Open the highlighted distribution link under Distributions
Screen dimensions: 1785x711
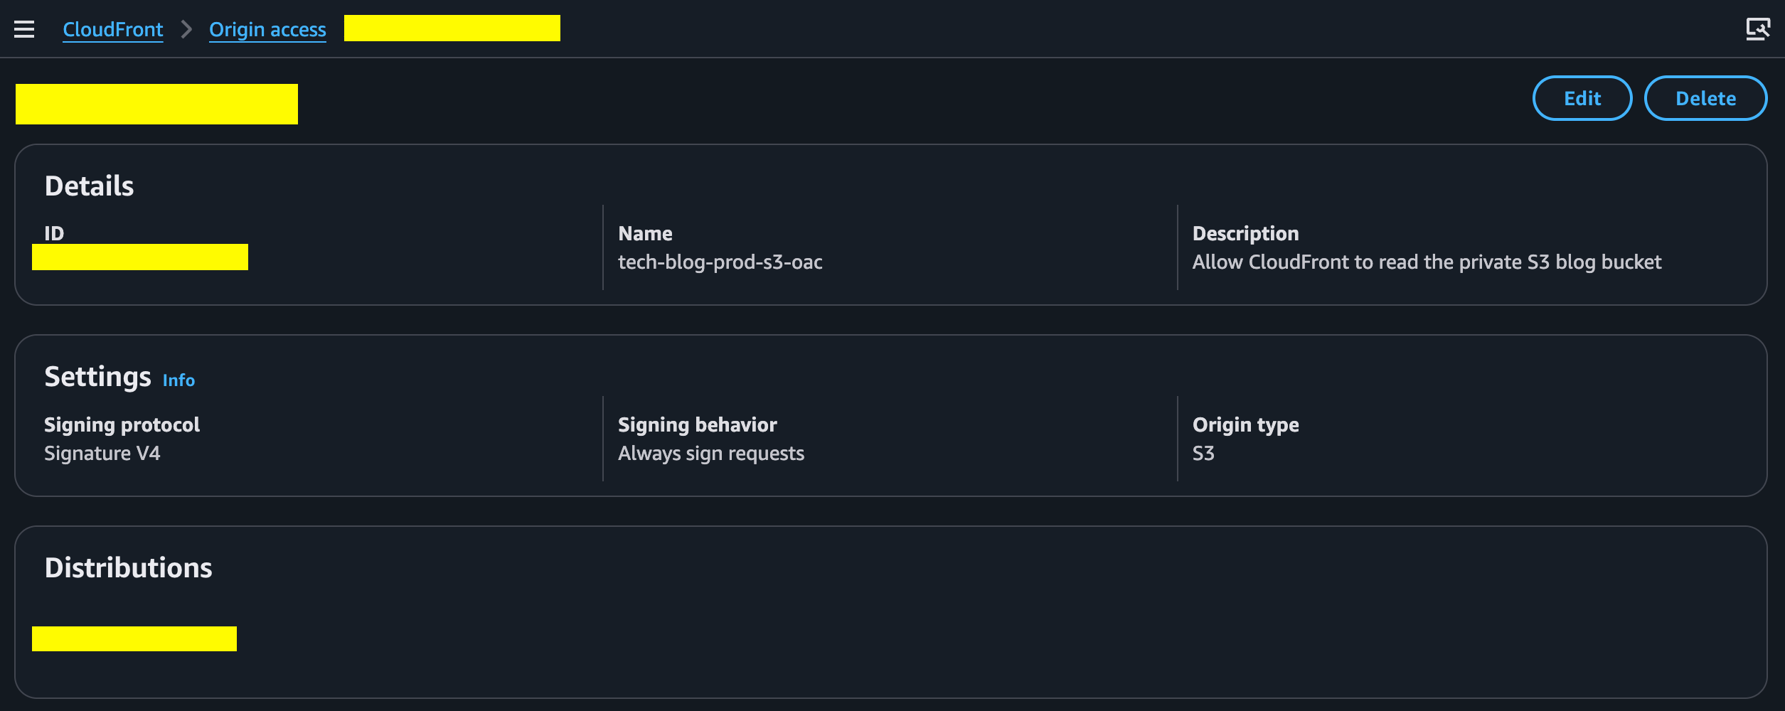(134, 638)
